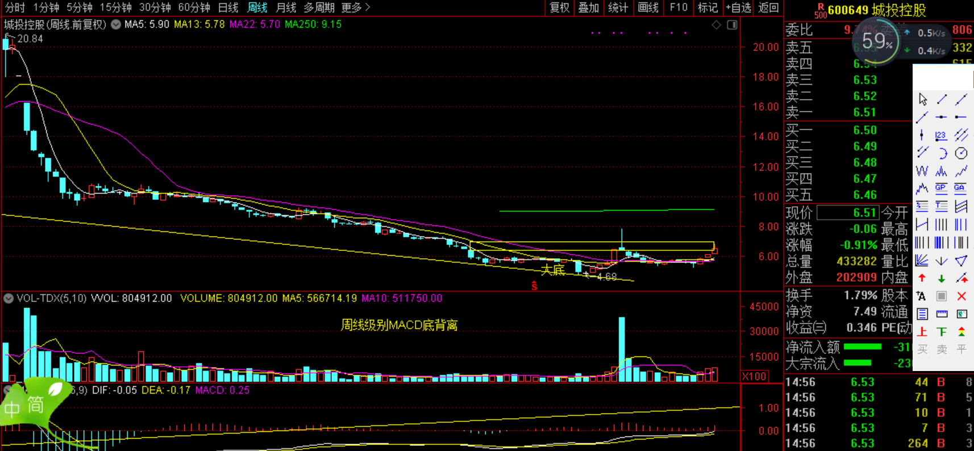This screenshot has height=451, width=974.
Task: Click the 大底 annotation on chart
Action: (x=552, y=269)
